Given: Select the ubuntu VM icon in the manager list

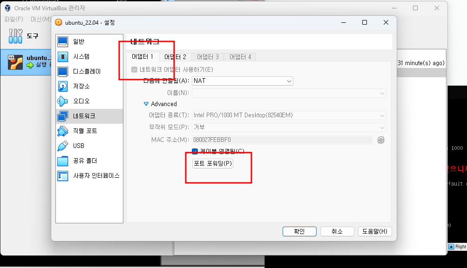Looking at the screenshot, I should pyautogui.click(x=15, y=62).
